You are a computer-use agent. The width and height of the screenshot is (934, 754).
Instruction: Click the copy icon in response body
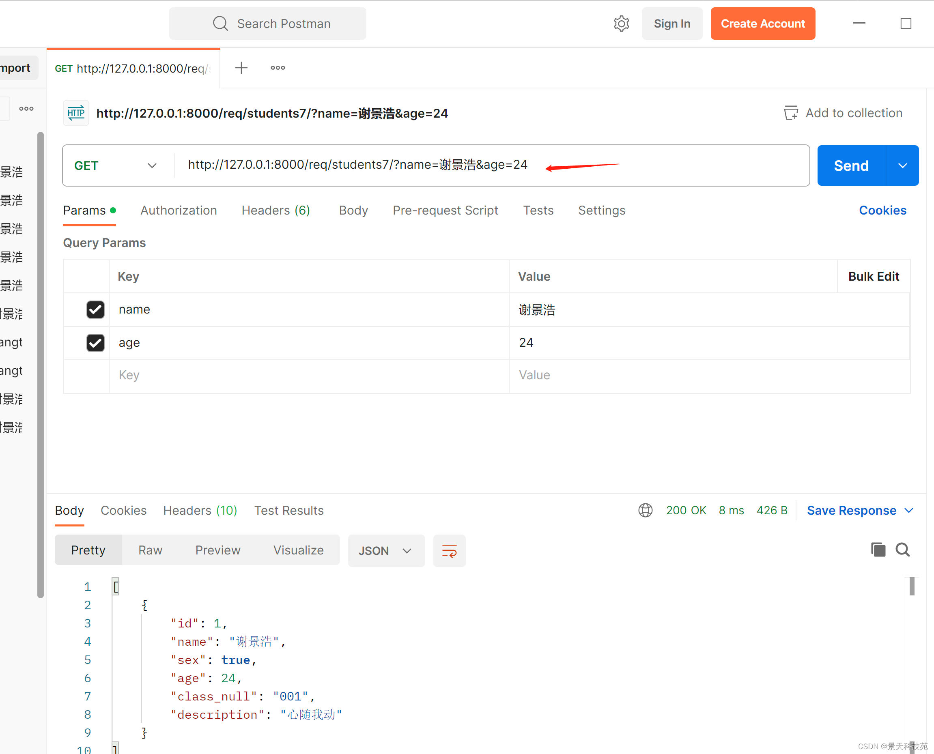[x=877, y=550]
